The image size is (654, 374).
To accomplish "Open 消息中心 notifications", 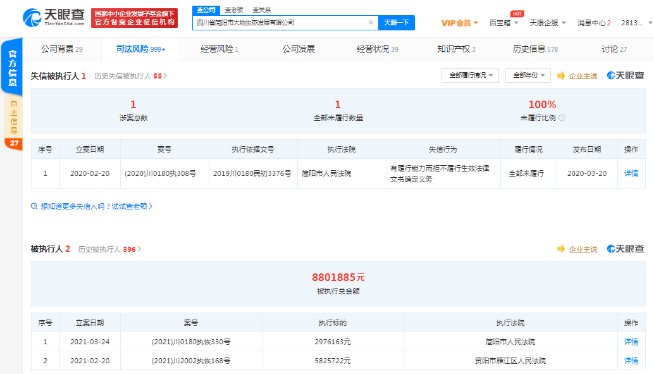I will click(x=594, y=23).
